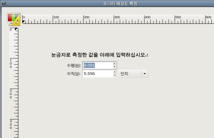Click the GIMP icon in title bar
This screenshot has width=214, height=138.
click(x=3, y=4)
